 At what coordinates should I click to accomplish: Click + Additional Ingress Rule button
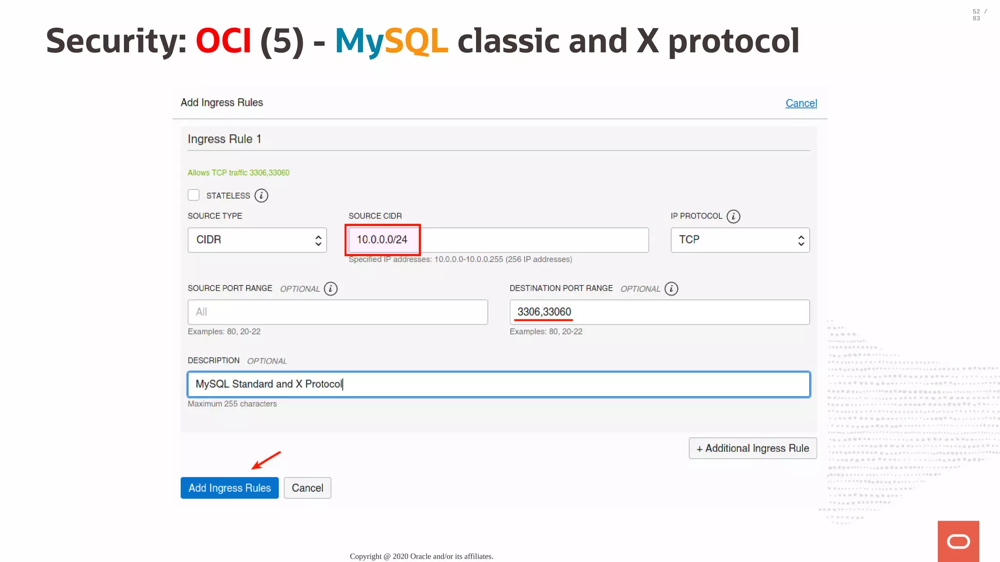click(x=752, y=448)
